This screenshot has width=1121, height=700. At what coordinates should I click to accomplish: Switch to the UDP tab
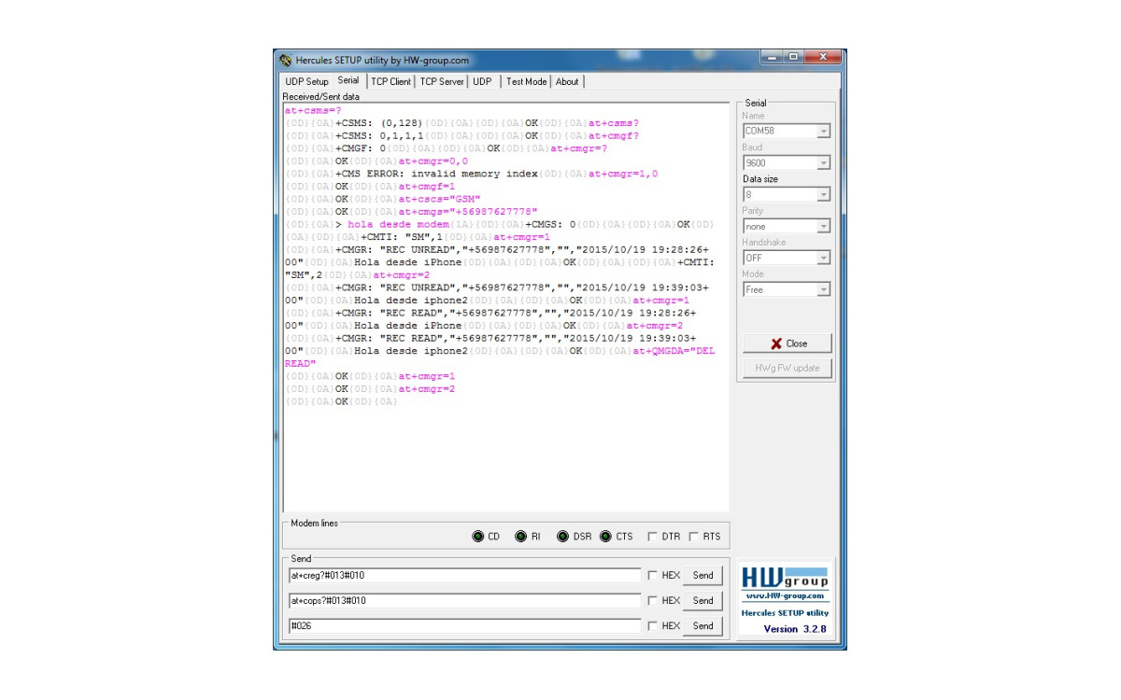pos(482,81)
